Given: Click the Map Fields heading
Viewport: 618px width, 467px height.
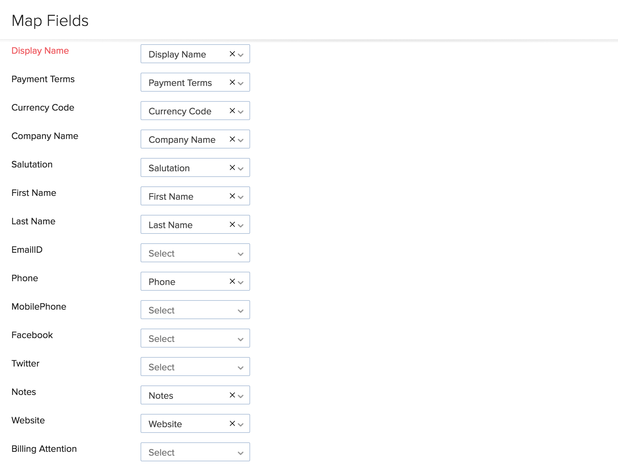Looking at the screenshot, I should pyautogui.click(x=50, y=20).
